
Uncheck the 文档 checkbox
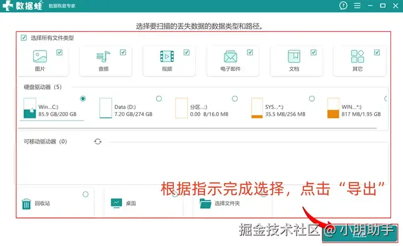(314, 52)
